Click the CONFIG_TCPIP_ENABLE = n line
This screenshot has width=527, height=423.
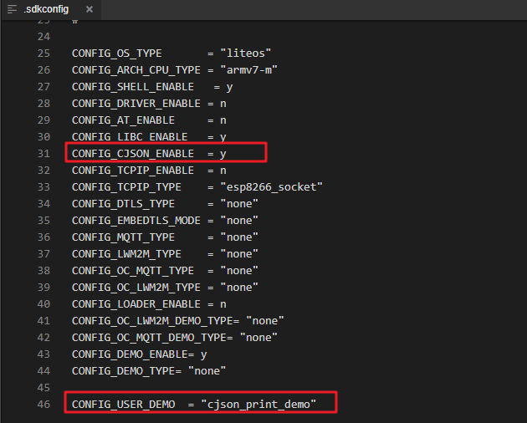tap(149, 171)
